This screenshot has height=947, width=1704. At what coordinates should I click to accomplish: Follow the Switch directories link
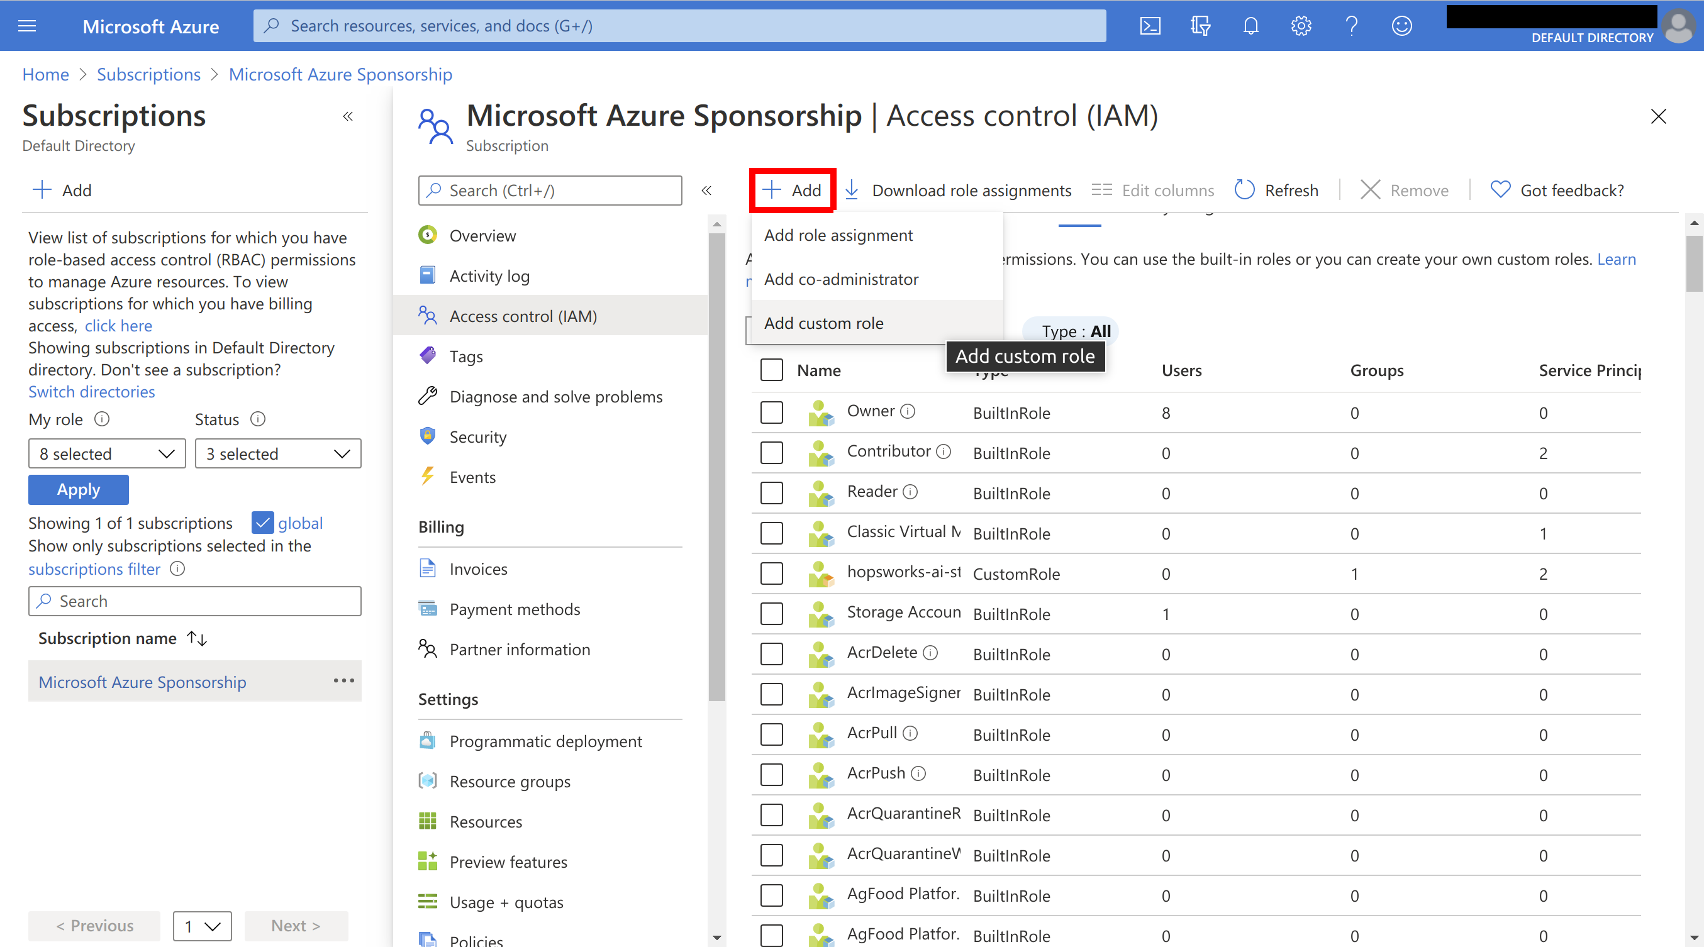pos(91,392)
